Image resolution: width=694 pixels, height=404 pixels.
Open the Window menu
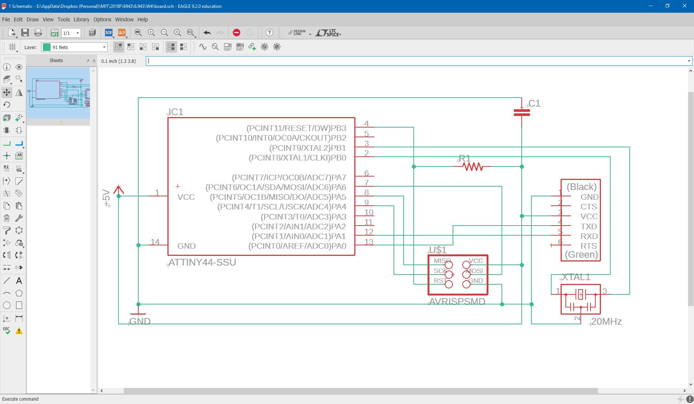[124, 19]
